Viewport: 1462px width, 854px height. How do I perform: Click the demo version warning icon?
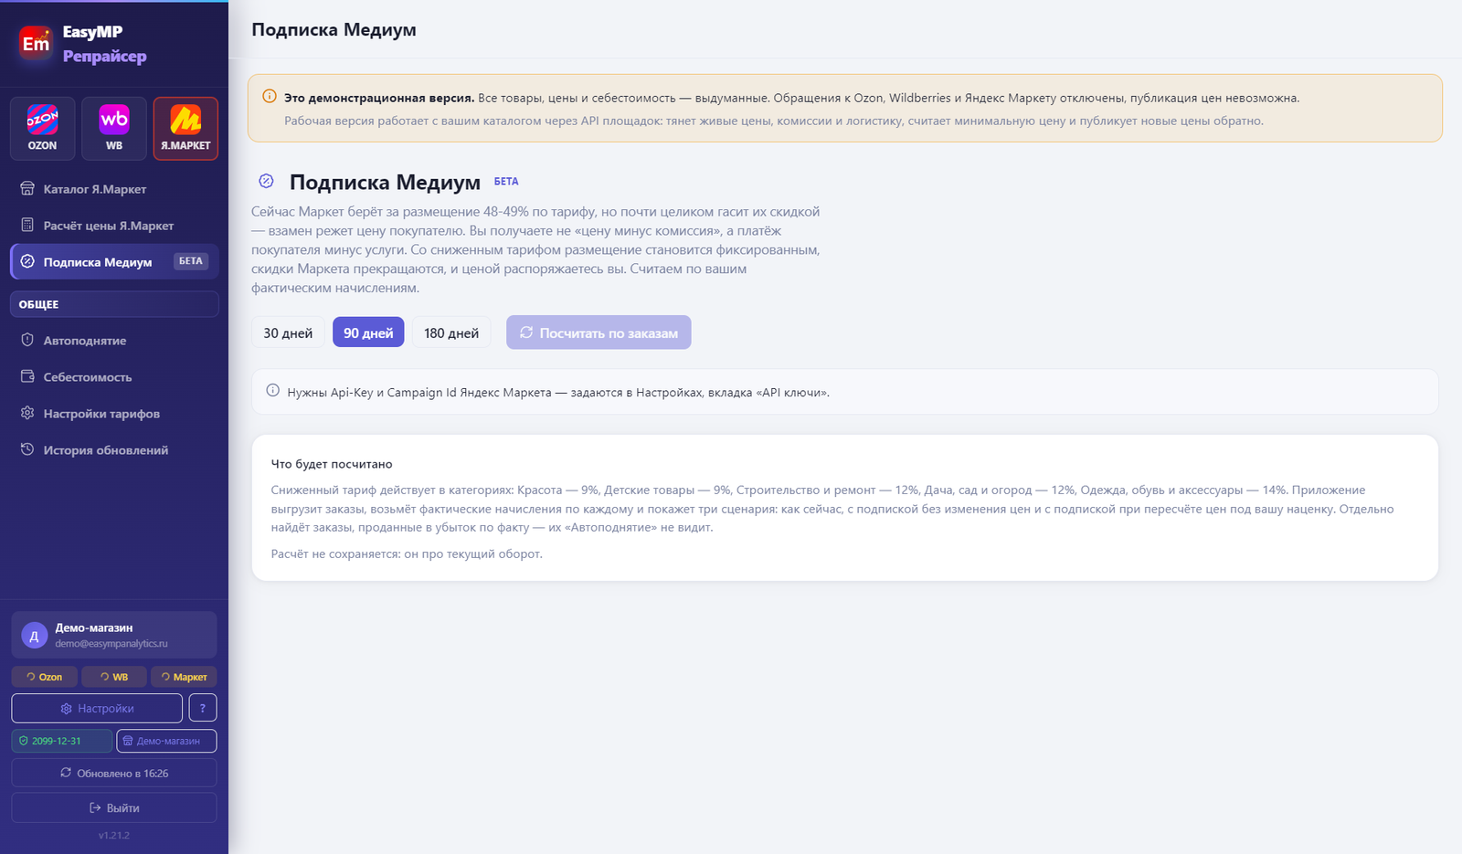(x=270, y=97)
